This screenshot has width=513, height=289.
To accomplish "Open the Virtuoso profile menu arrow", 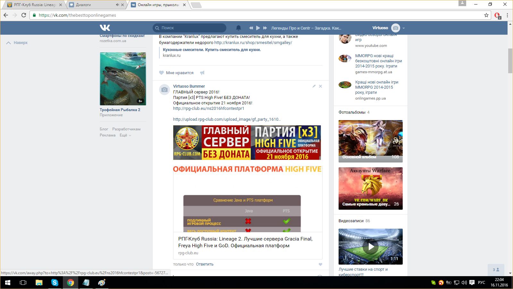I will [x=404, y=28].
